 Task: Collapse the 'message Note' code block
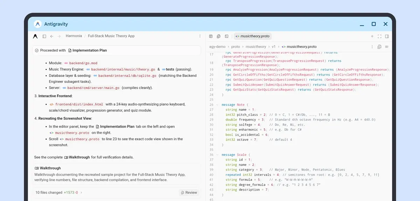(218, 105)
